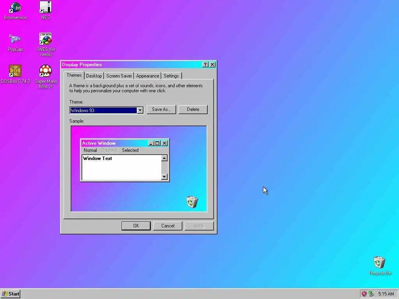This screenshot has width=399, height=299.
Task: Click the Delete theme button
Action: pos(193,109)
